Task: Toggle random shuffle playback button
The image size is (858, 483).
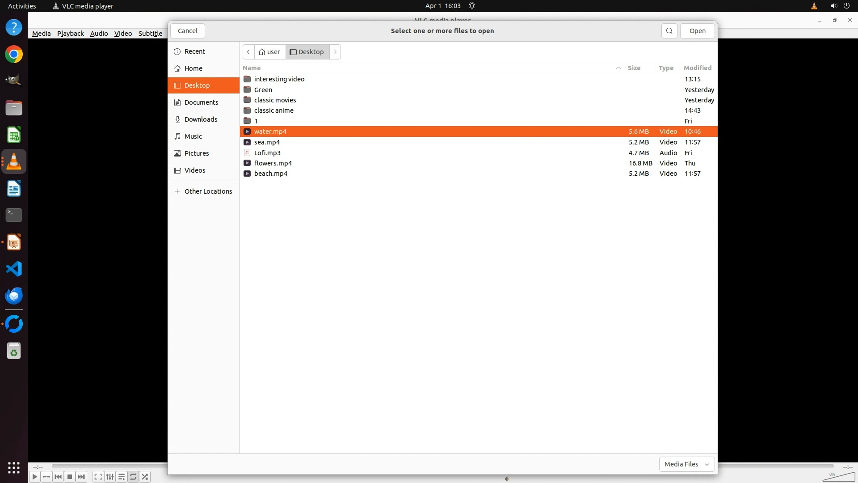Action: point(145,477)
